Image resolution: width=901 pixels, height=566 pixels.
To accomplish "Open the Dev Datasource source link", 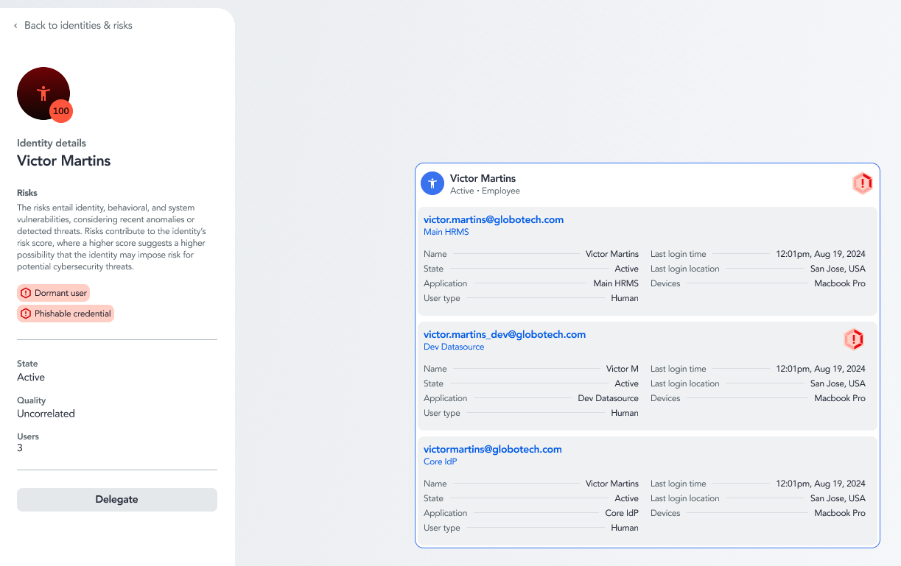I will pyautogui.click(x=454, y=347).
